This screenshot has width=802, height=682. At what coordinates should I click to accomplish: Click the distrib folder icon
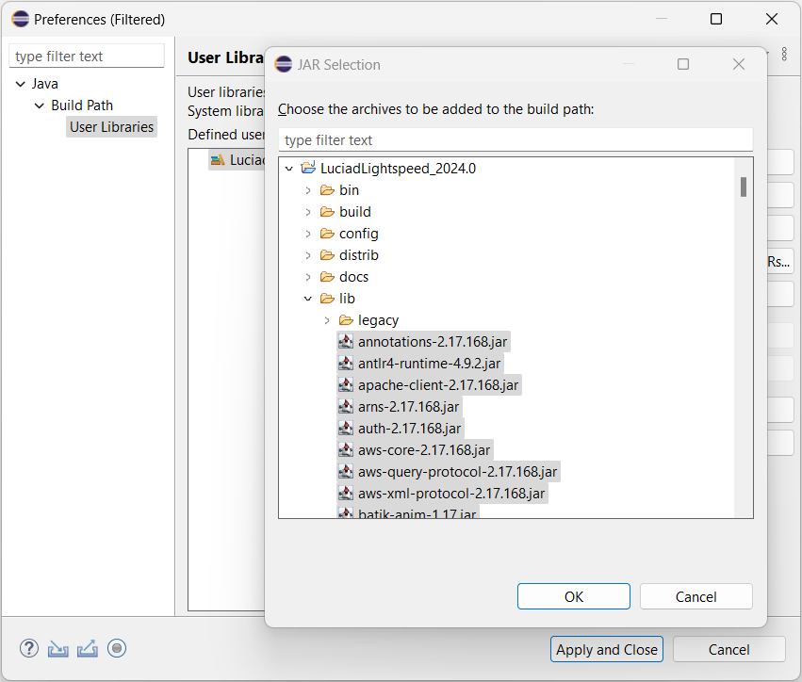coord(327,255)
